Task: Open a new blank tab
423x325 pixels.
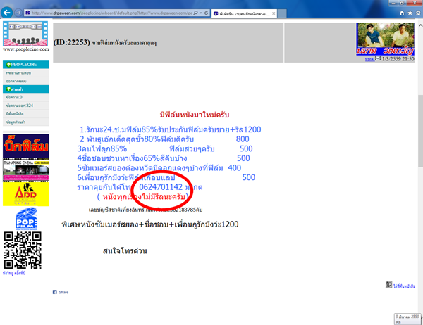Action: coord(282,13)
